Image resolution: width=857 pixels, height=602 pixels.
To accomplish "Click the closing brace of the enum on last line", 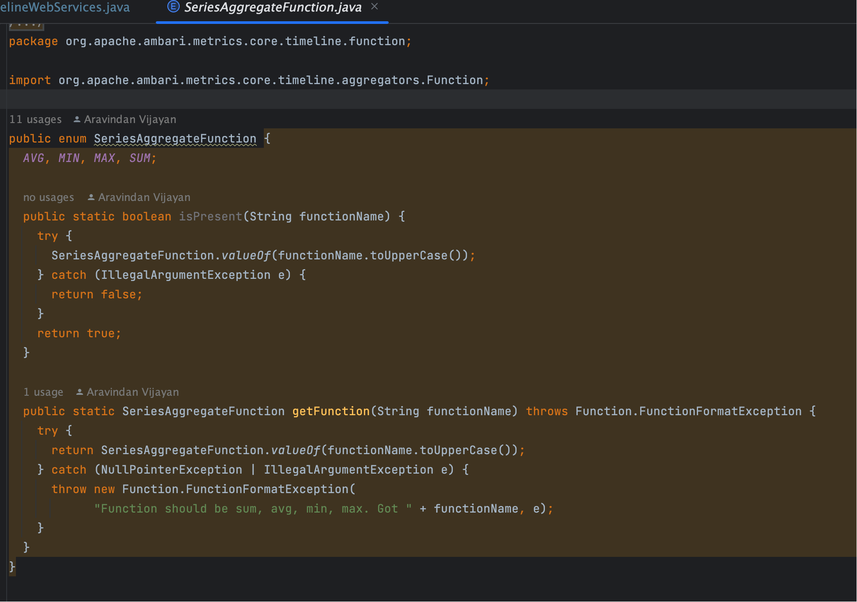I will pos(12,567).
